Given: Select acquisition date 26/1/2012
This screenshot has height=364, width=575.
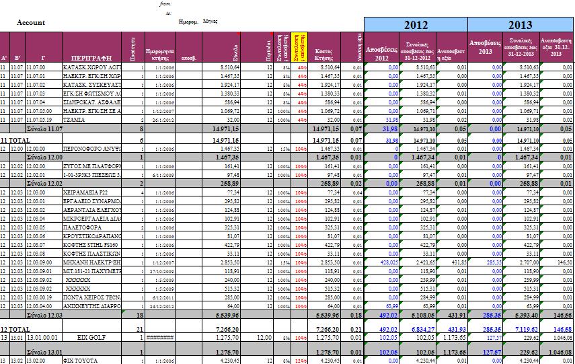Looking at the screenshot, I should coord(160,120).
